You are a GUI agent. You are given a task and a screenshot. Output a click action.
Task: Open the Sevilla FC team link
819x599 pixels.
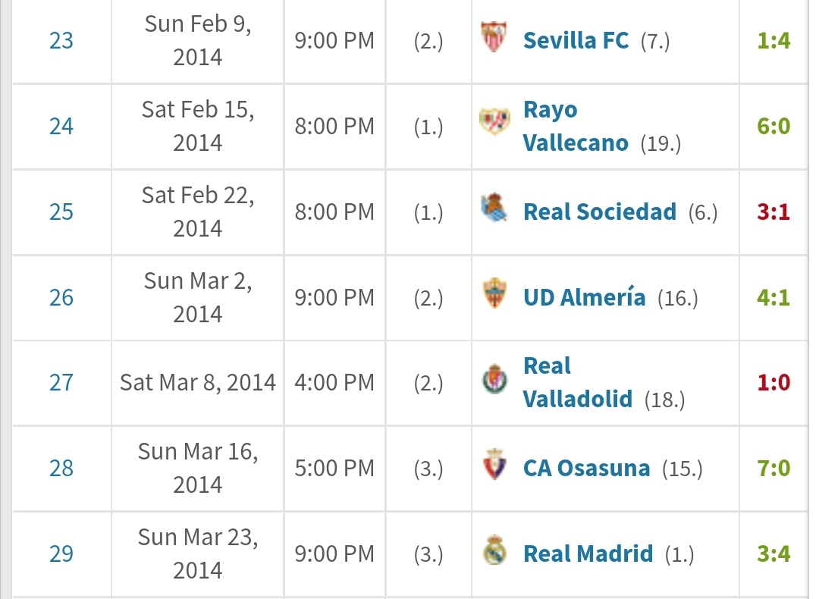click(x=576, y=39)
